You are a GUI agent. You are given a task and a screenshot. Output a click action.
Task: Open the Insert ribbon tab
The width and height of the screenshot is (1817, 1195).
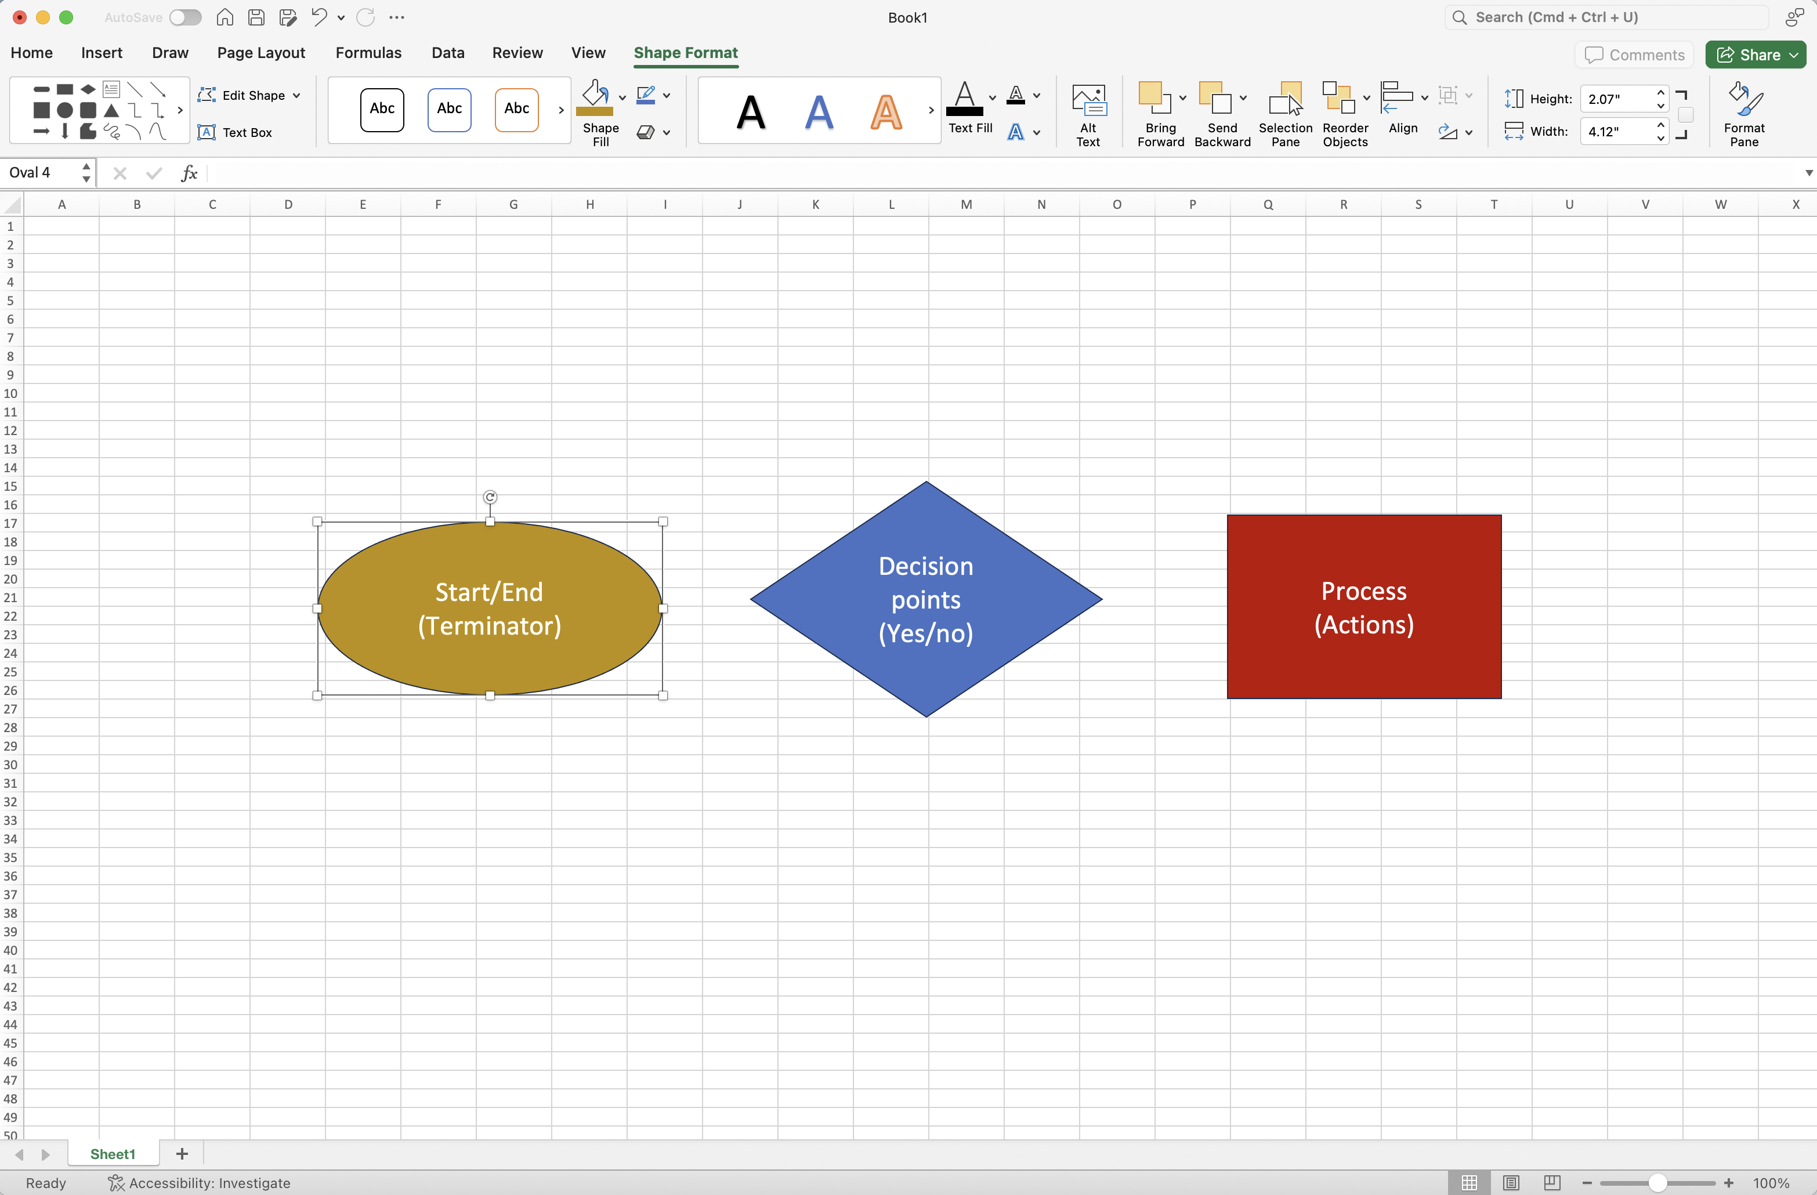tap(102, 53)
